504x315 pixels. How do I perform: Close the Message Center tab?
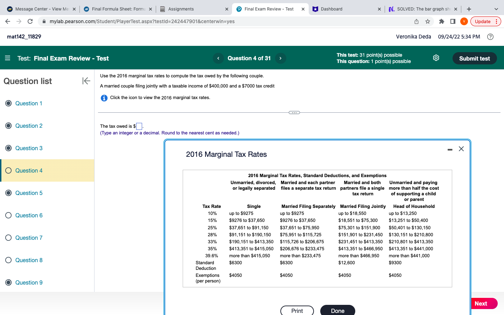(74, 9)
